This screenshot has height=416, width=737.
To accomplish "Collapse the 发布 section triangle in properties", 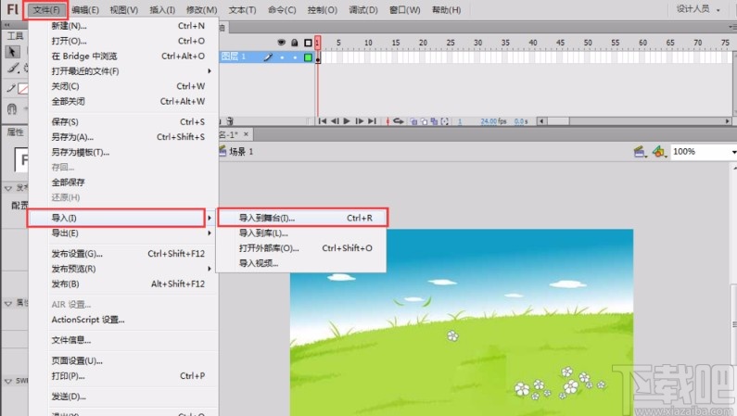I will [8, 188].
